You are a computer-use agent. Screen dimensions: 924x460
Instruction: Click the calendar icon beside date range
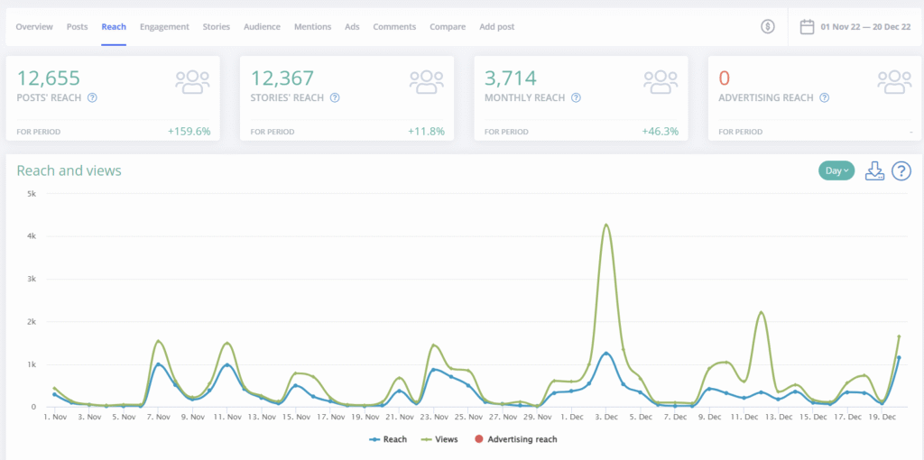pyautogui.click(x=808, y=27)
